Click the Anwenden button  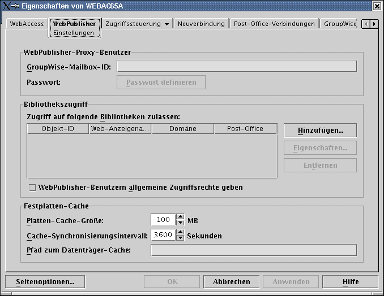pyautogui.click(x=291, y=282)
